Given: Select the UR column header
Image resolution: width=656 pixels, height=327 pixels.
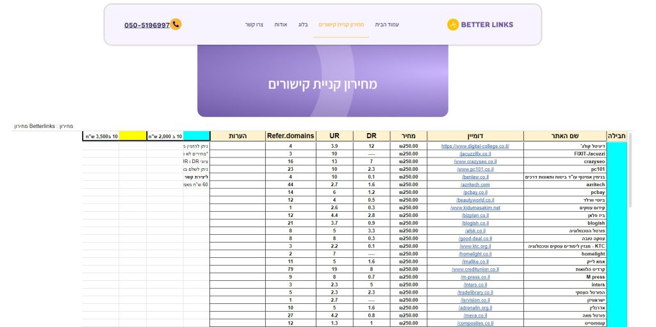Looking at the screenshot, I should coord(334,136).
